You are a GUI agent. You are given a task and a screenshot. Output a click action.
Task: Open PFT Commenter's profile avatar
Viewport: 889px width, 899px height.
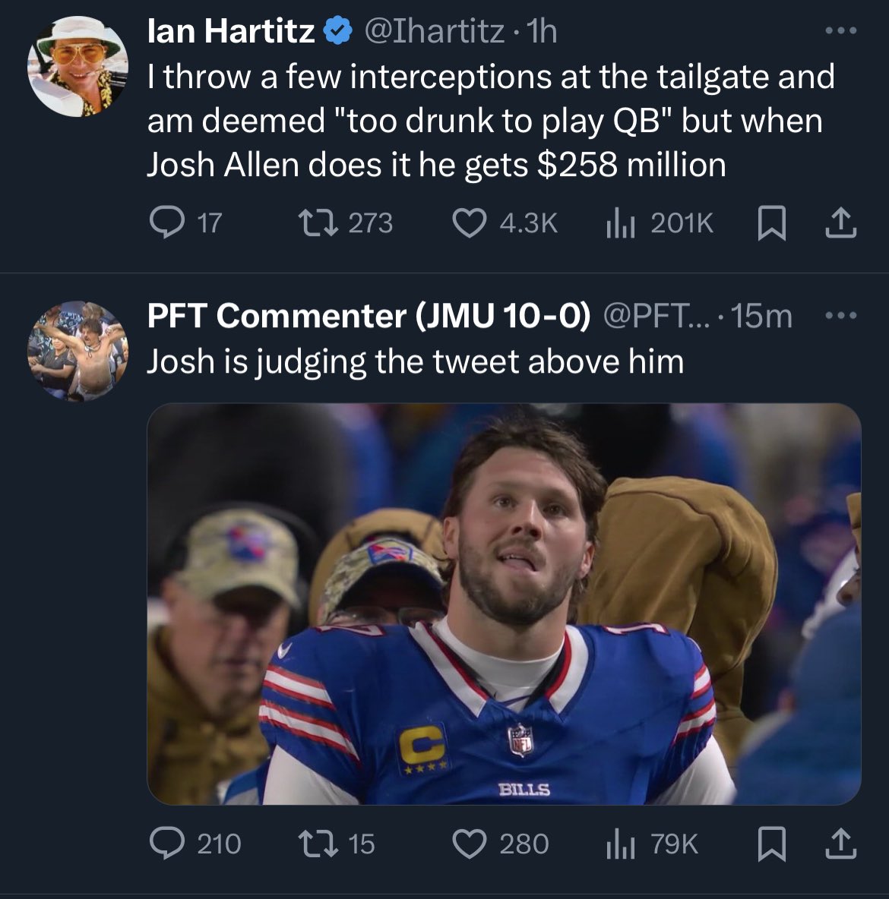click(78, 351)
